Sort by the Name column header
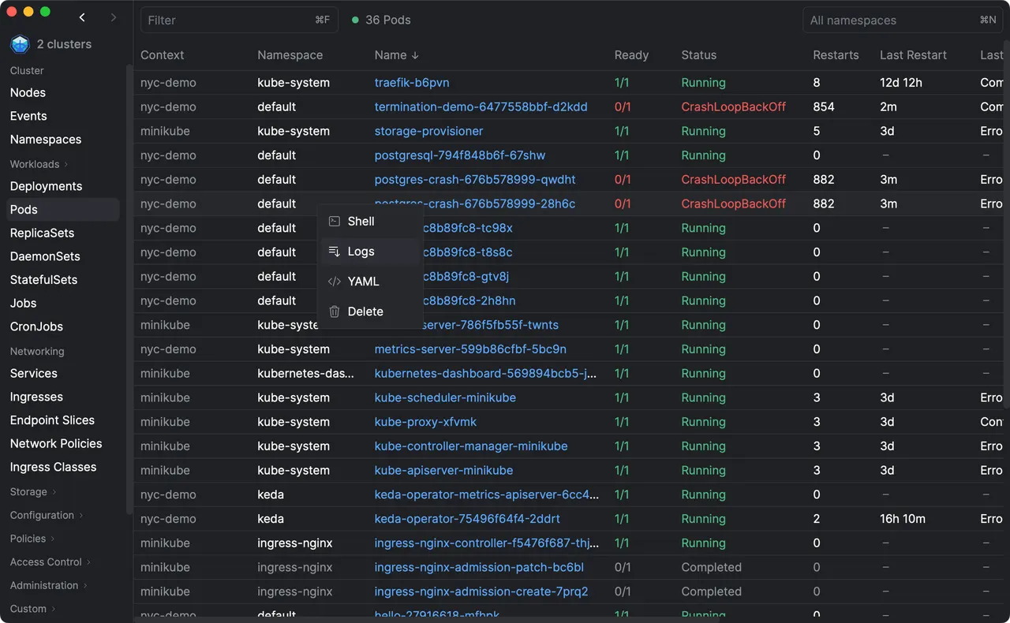Viewport: 1010px width, 623px height. pyautogui.click(x=396, y=55)
